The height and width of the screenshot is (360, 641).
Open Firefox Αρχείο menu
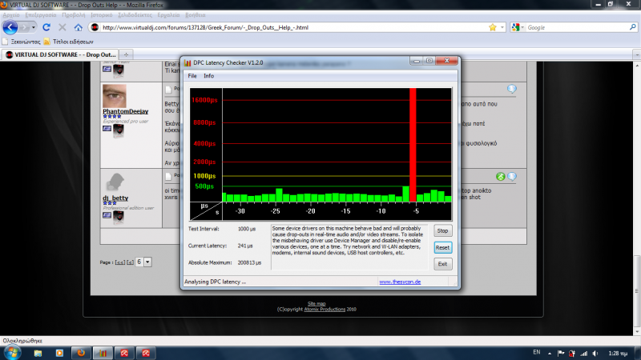11,15
